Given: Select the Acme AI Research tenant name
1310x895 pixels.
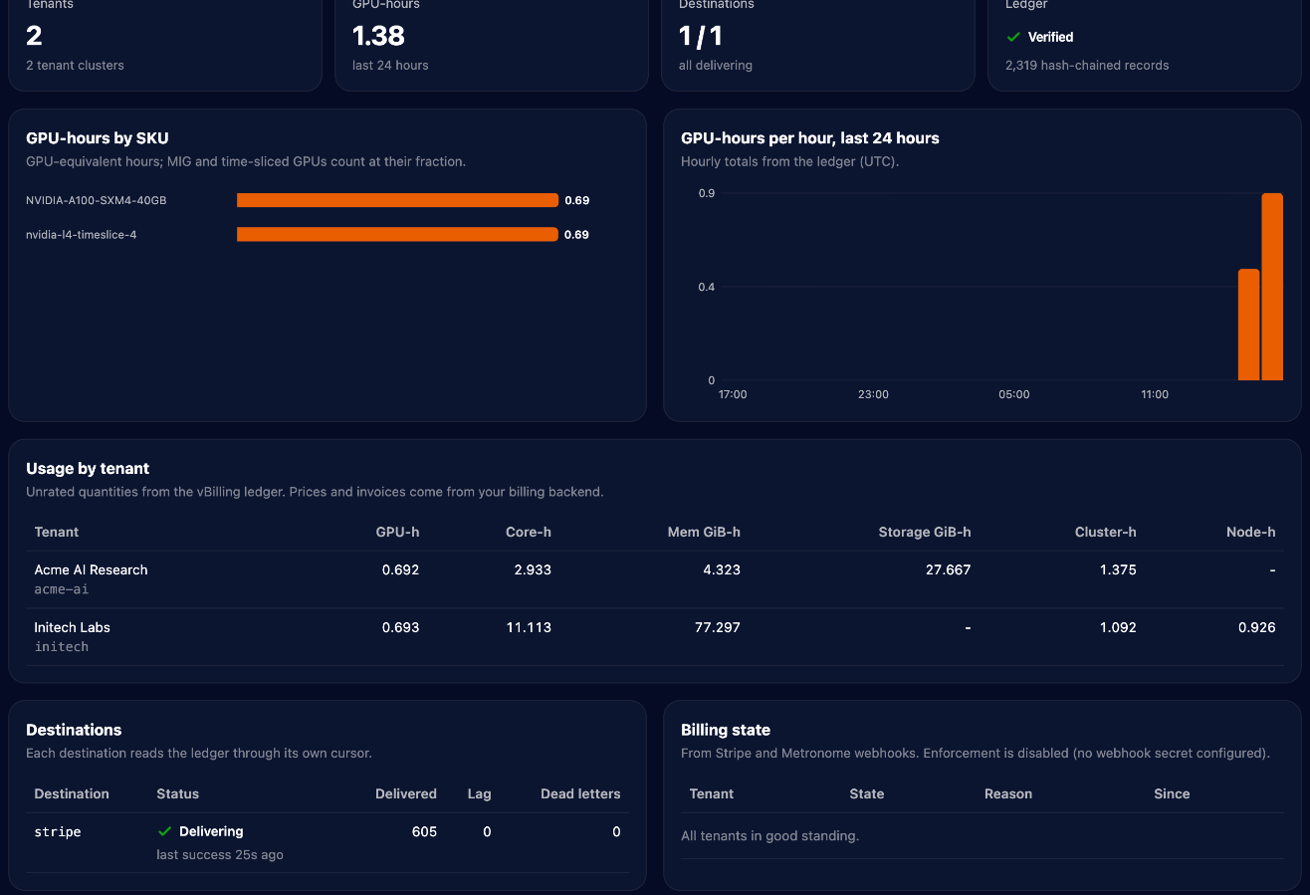Looking at the screenshot, I should 91,569.
